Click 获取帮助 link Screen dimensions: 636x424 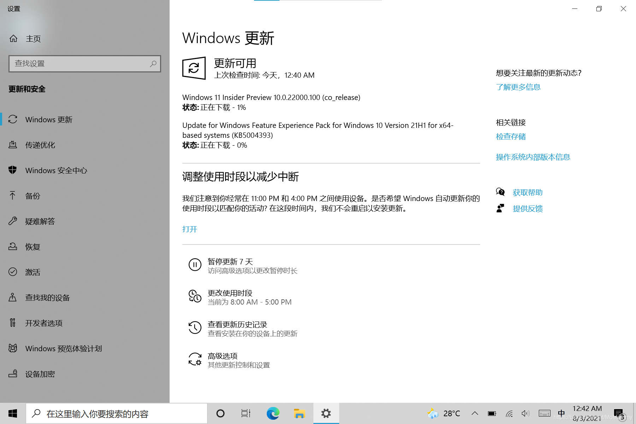(x=528, y=192)
